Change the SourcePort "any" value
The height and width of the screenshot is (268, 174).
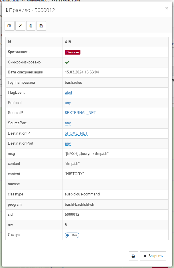(68, 123)
